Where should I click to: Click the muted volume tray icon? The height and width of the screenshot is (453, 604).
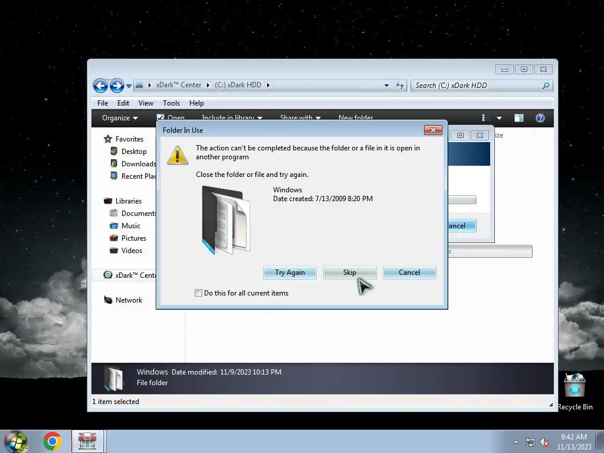(544, 442)
